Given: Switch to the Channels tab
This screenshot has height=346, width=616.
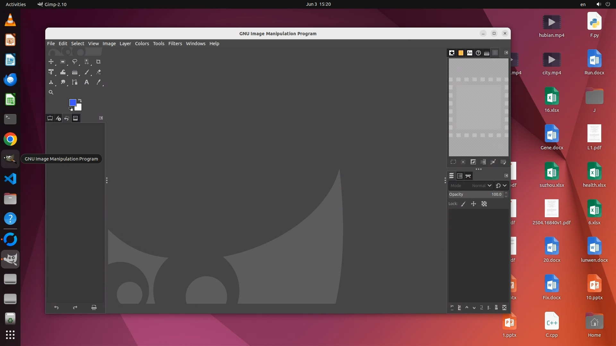Looking at the screenshot, I should tap(459, 176).
